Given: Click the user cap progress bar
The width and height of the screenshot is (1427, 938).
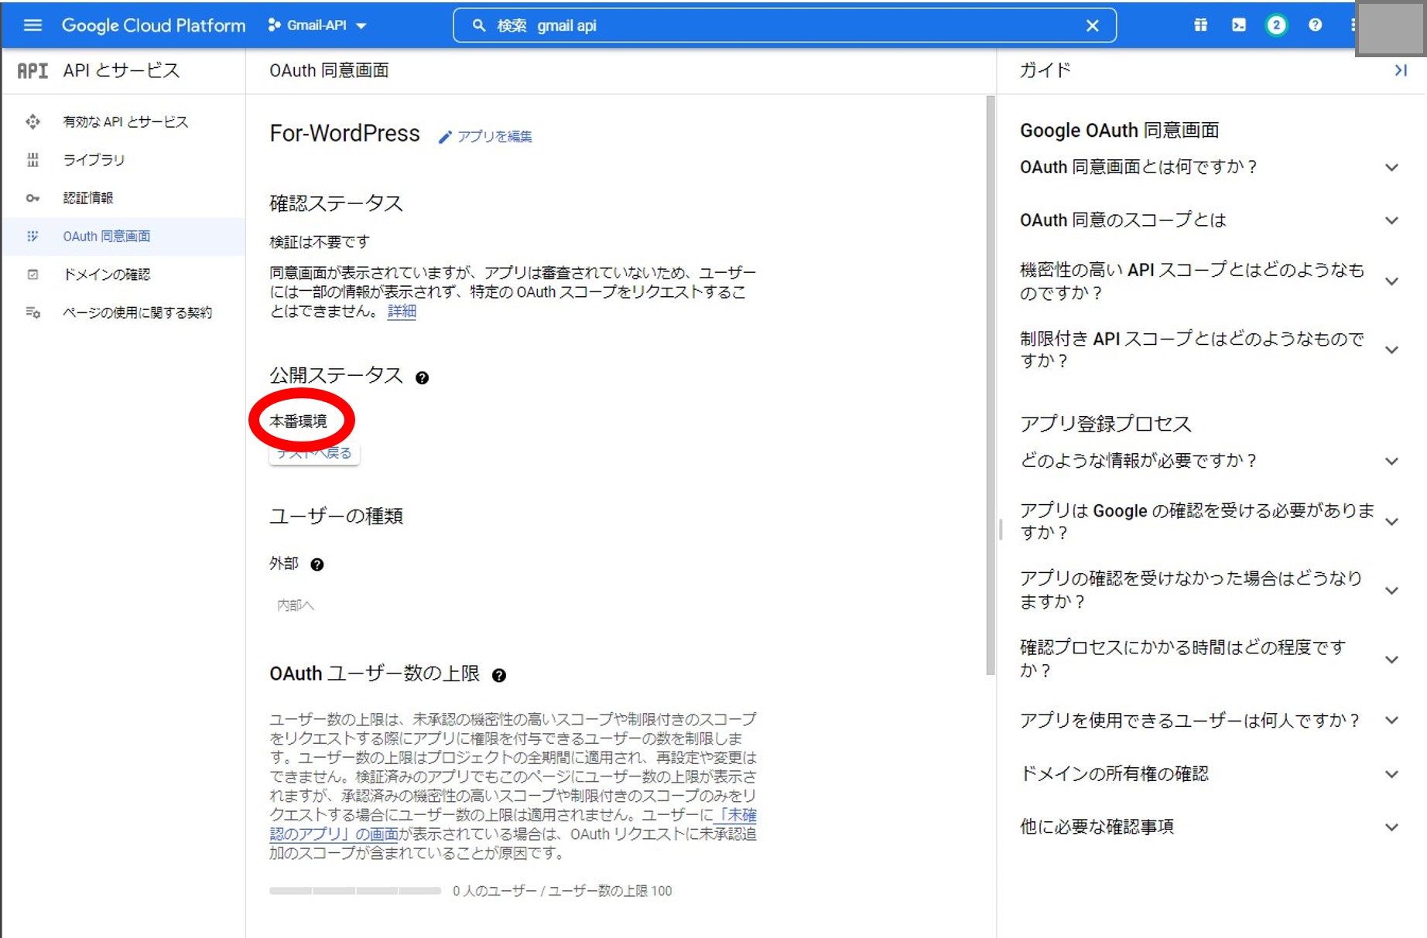Looking at the screenshot, I should [354, 891].
